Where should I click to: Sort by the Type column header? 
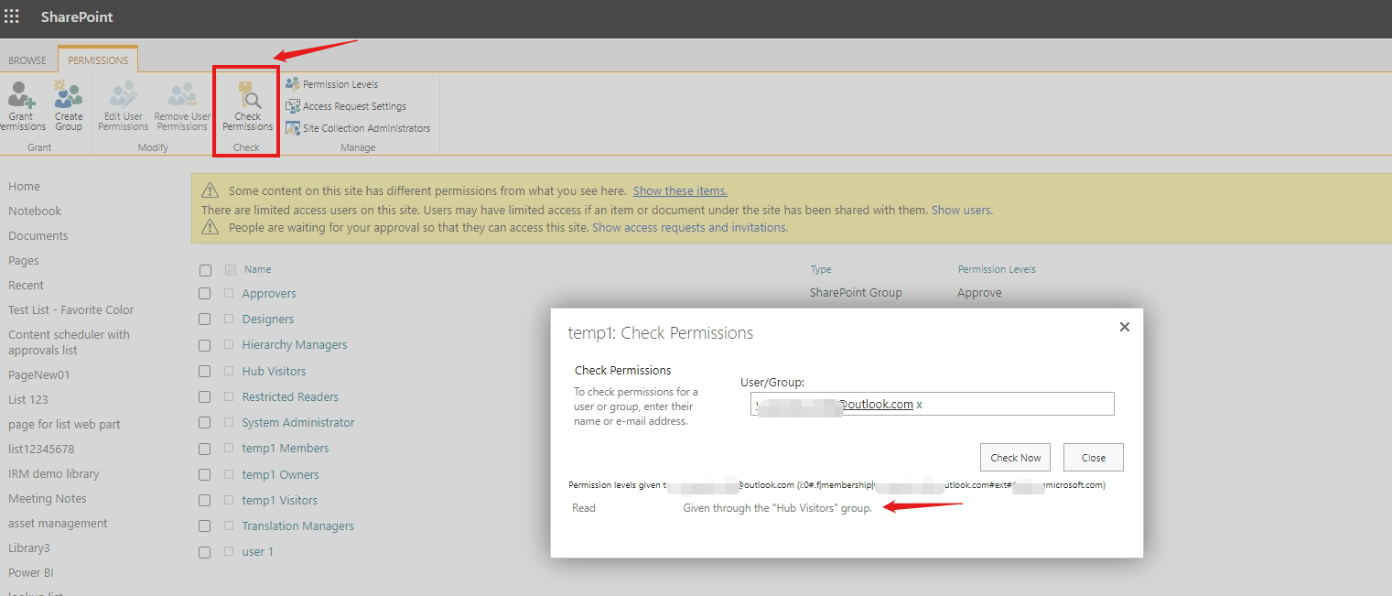point(821,270)
